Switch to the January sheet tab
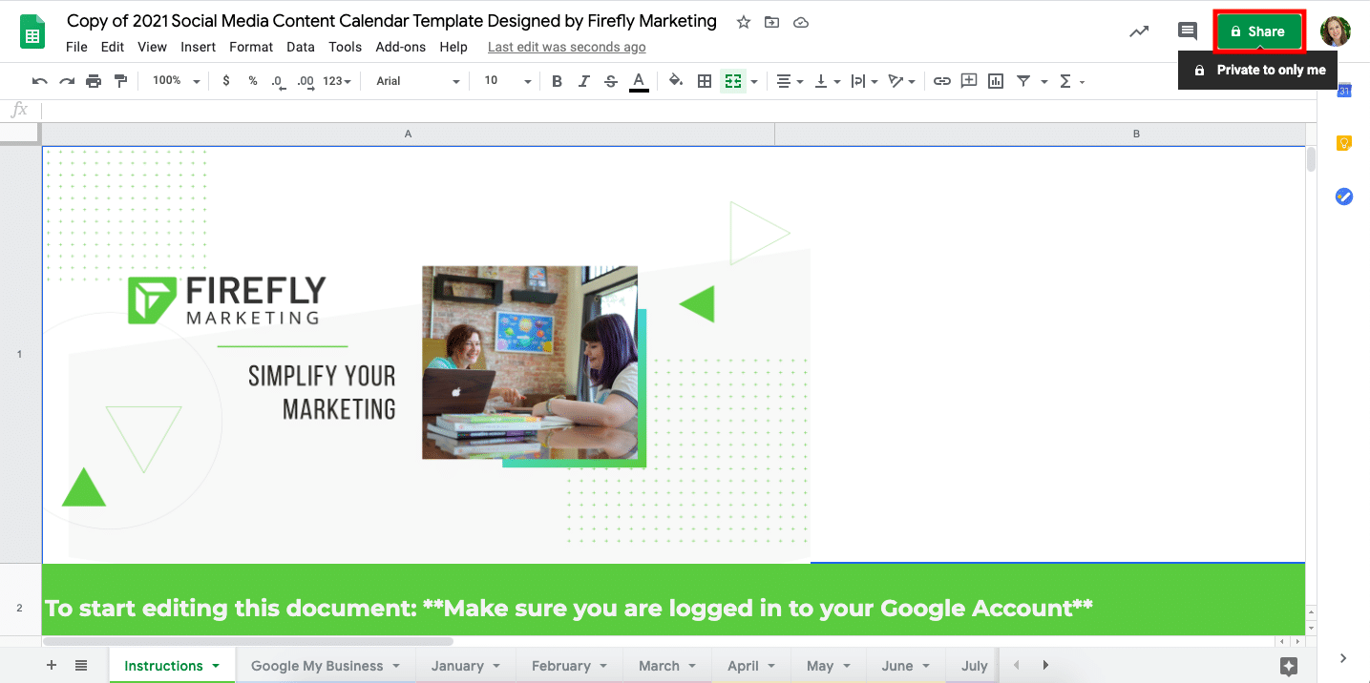Image resolution: width=1370 pixels, height=683 pixels. [466, 666]
